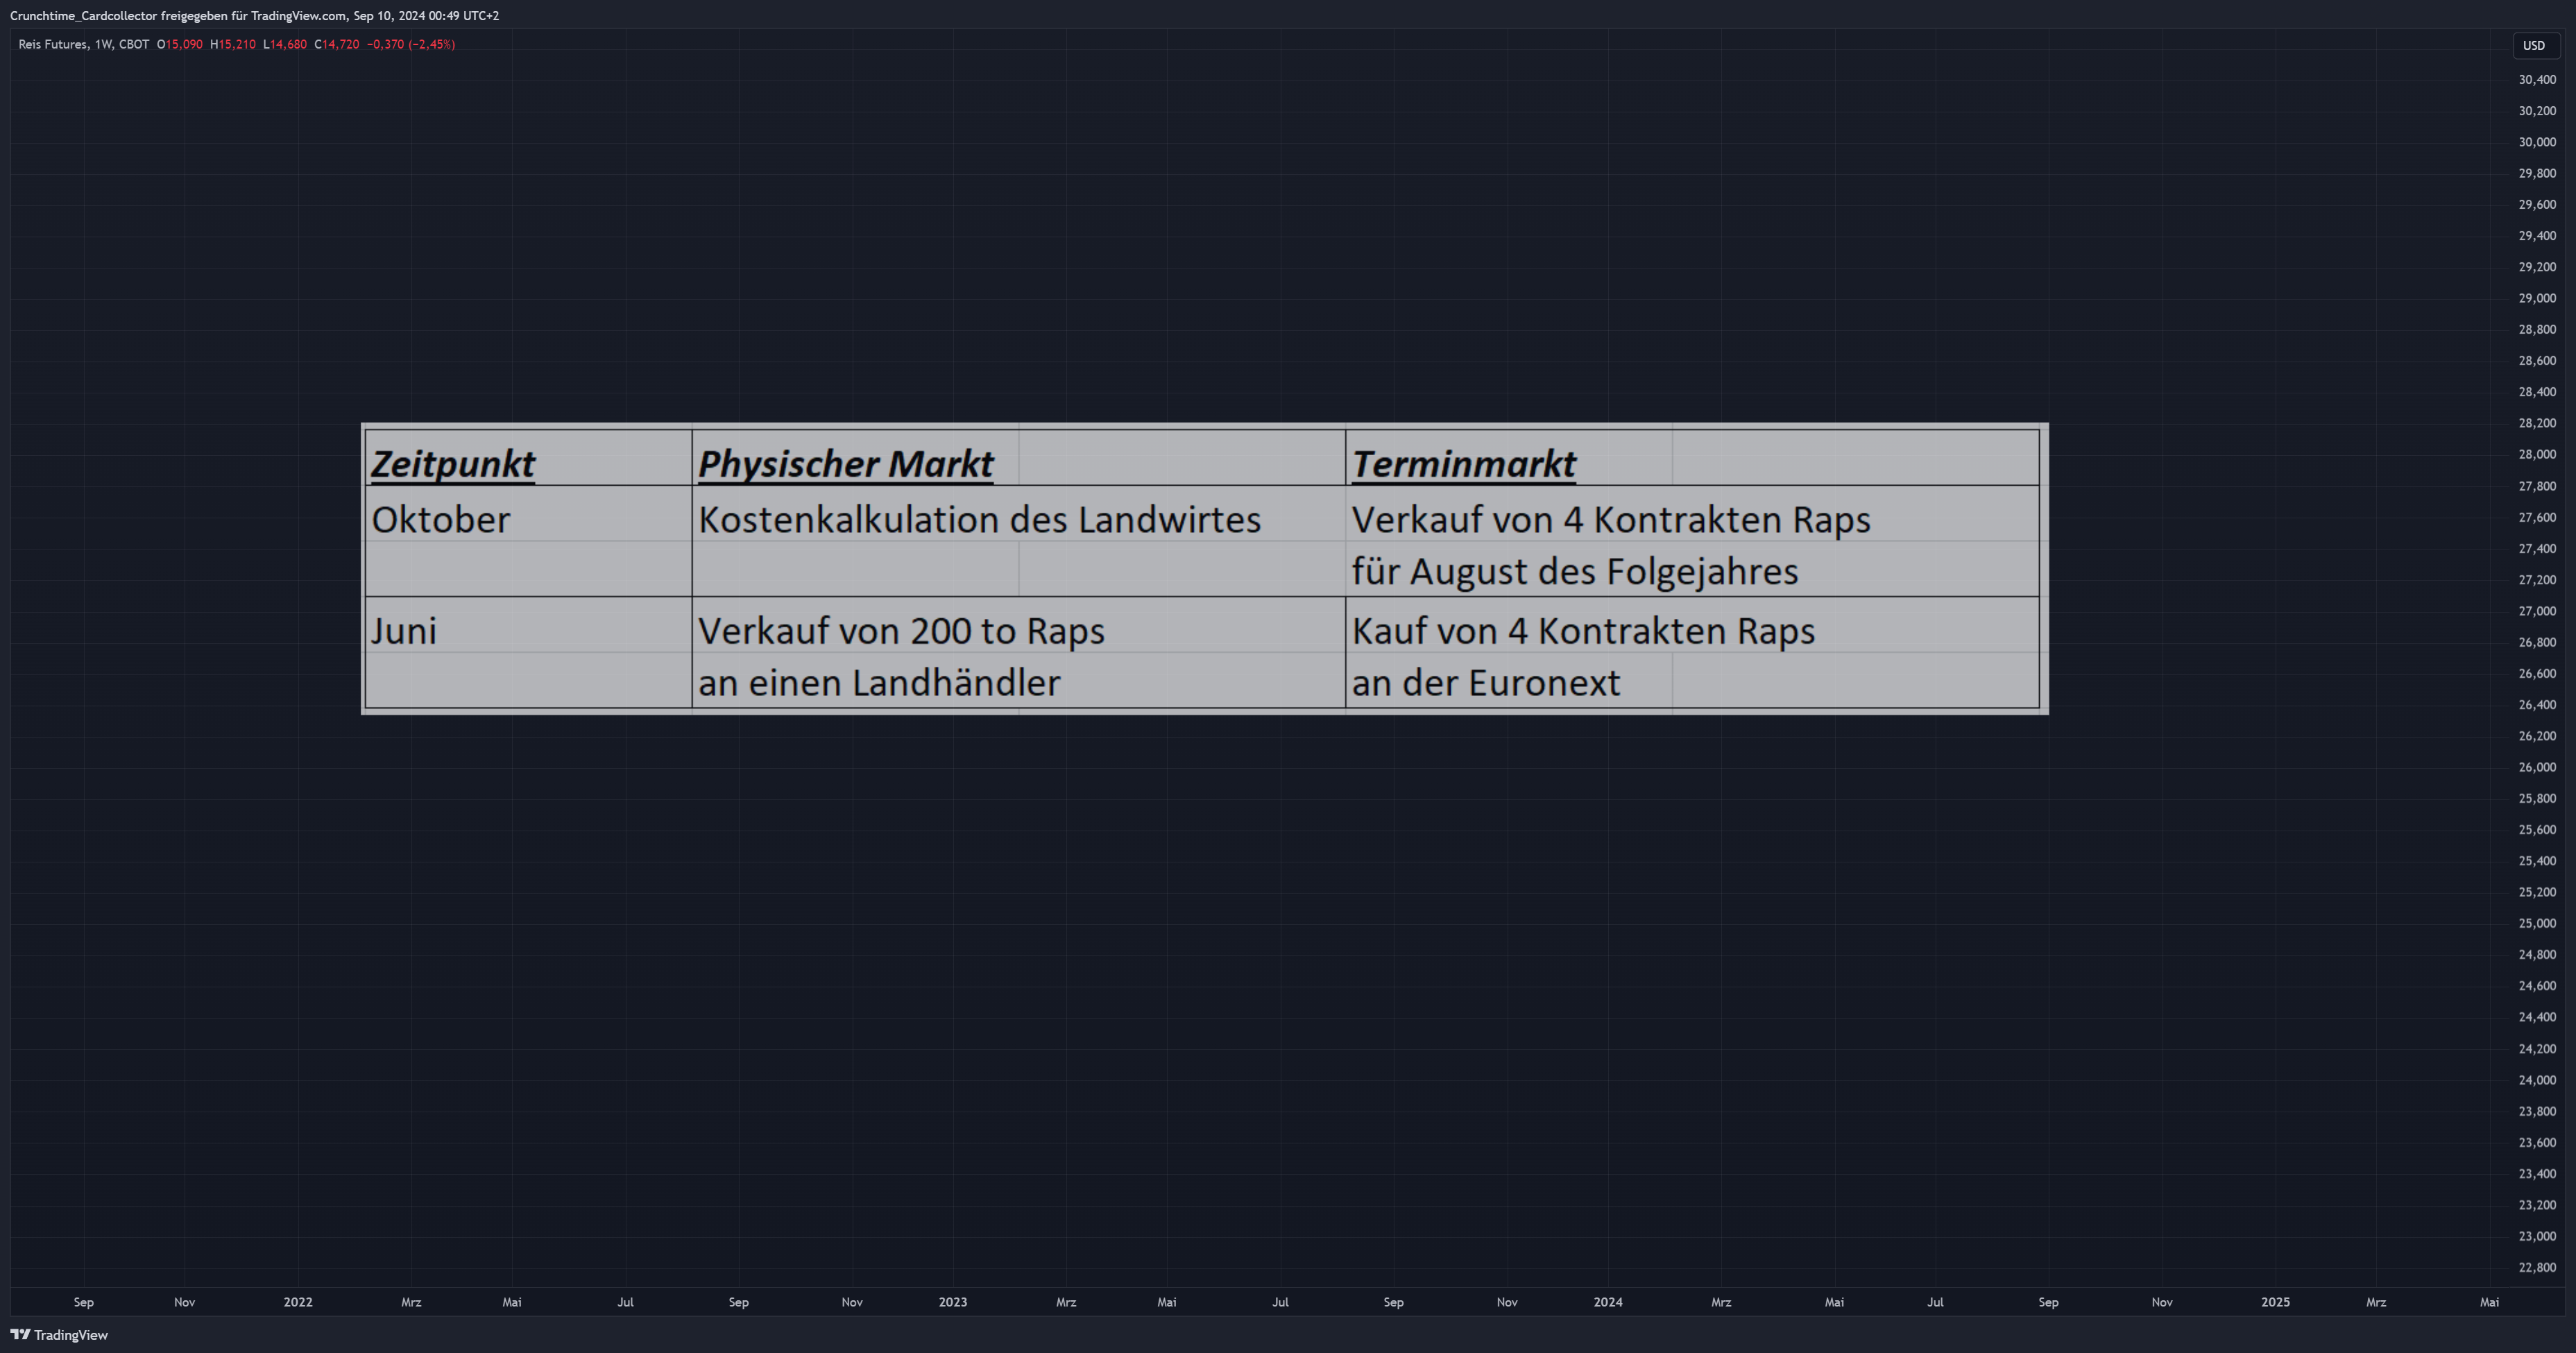Select the open value O15,090
Viewport: 2576px width, 1353px height.
coord(180,44)
